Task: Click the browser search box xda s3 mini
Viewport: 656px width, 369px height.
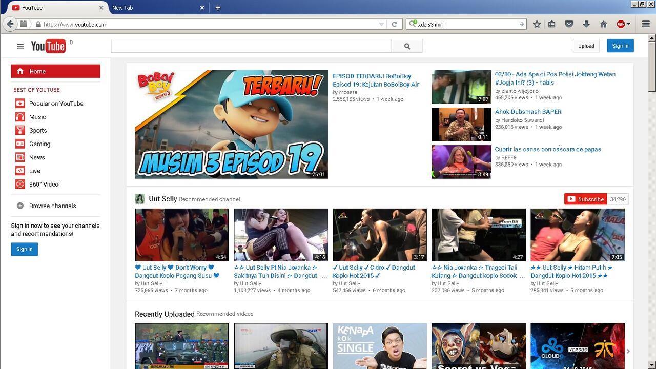Action: 466,24
